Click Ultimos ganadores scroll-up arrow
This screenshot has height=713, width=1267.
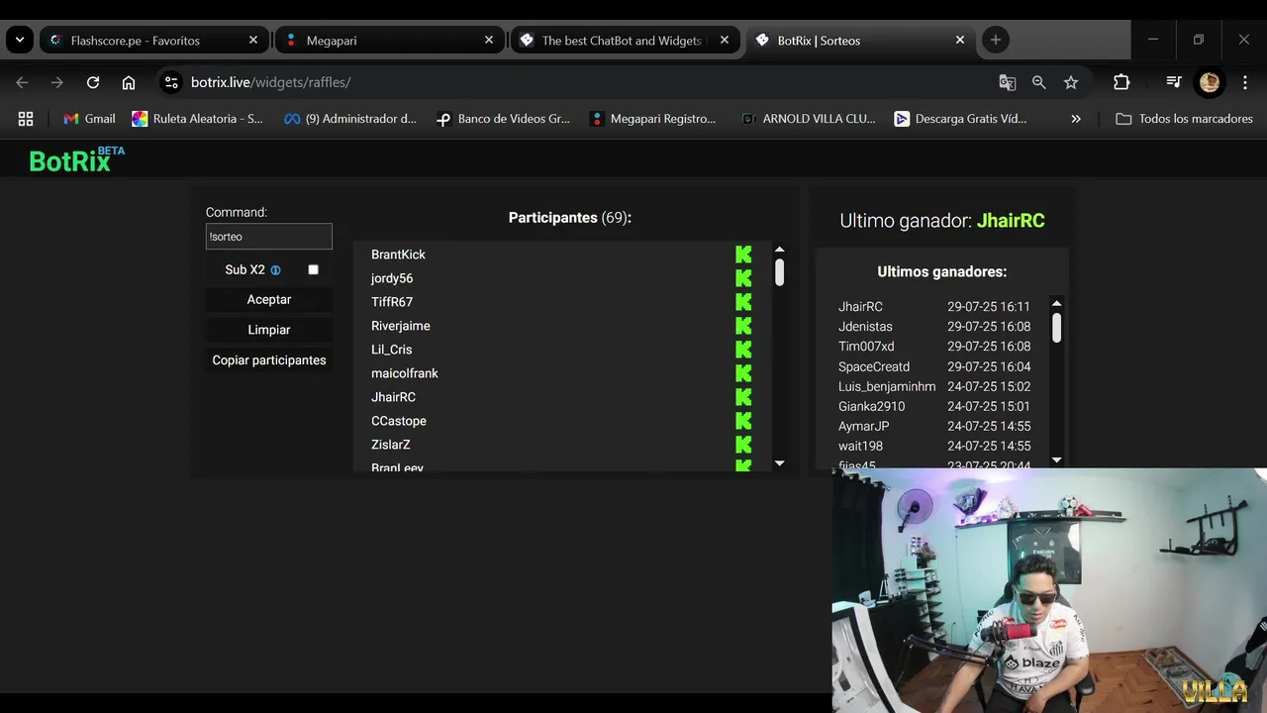pyautogui.click(x=1056, y=304)
